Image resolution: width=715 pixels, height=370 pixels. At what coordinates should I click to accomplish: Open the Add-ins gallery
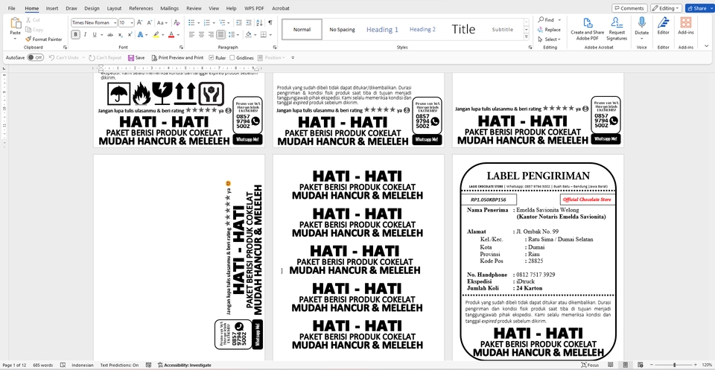(x=686, y=27)
